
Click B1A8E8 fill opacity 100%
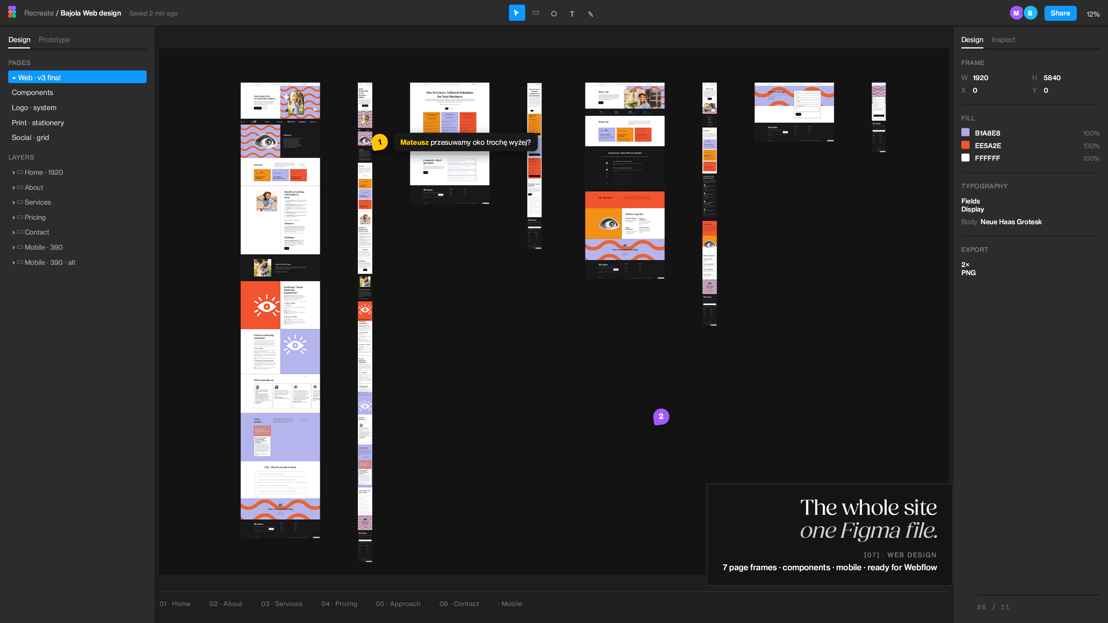1091,133
